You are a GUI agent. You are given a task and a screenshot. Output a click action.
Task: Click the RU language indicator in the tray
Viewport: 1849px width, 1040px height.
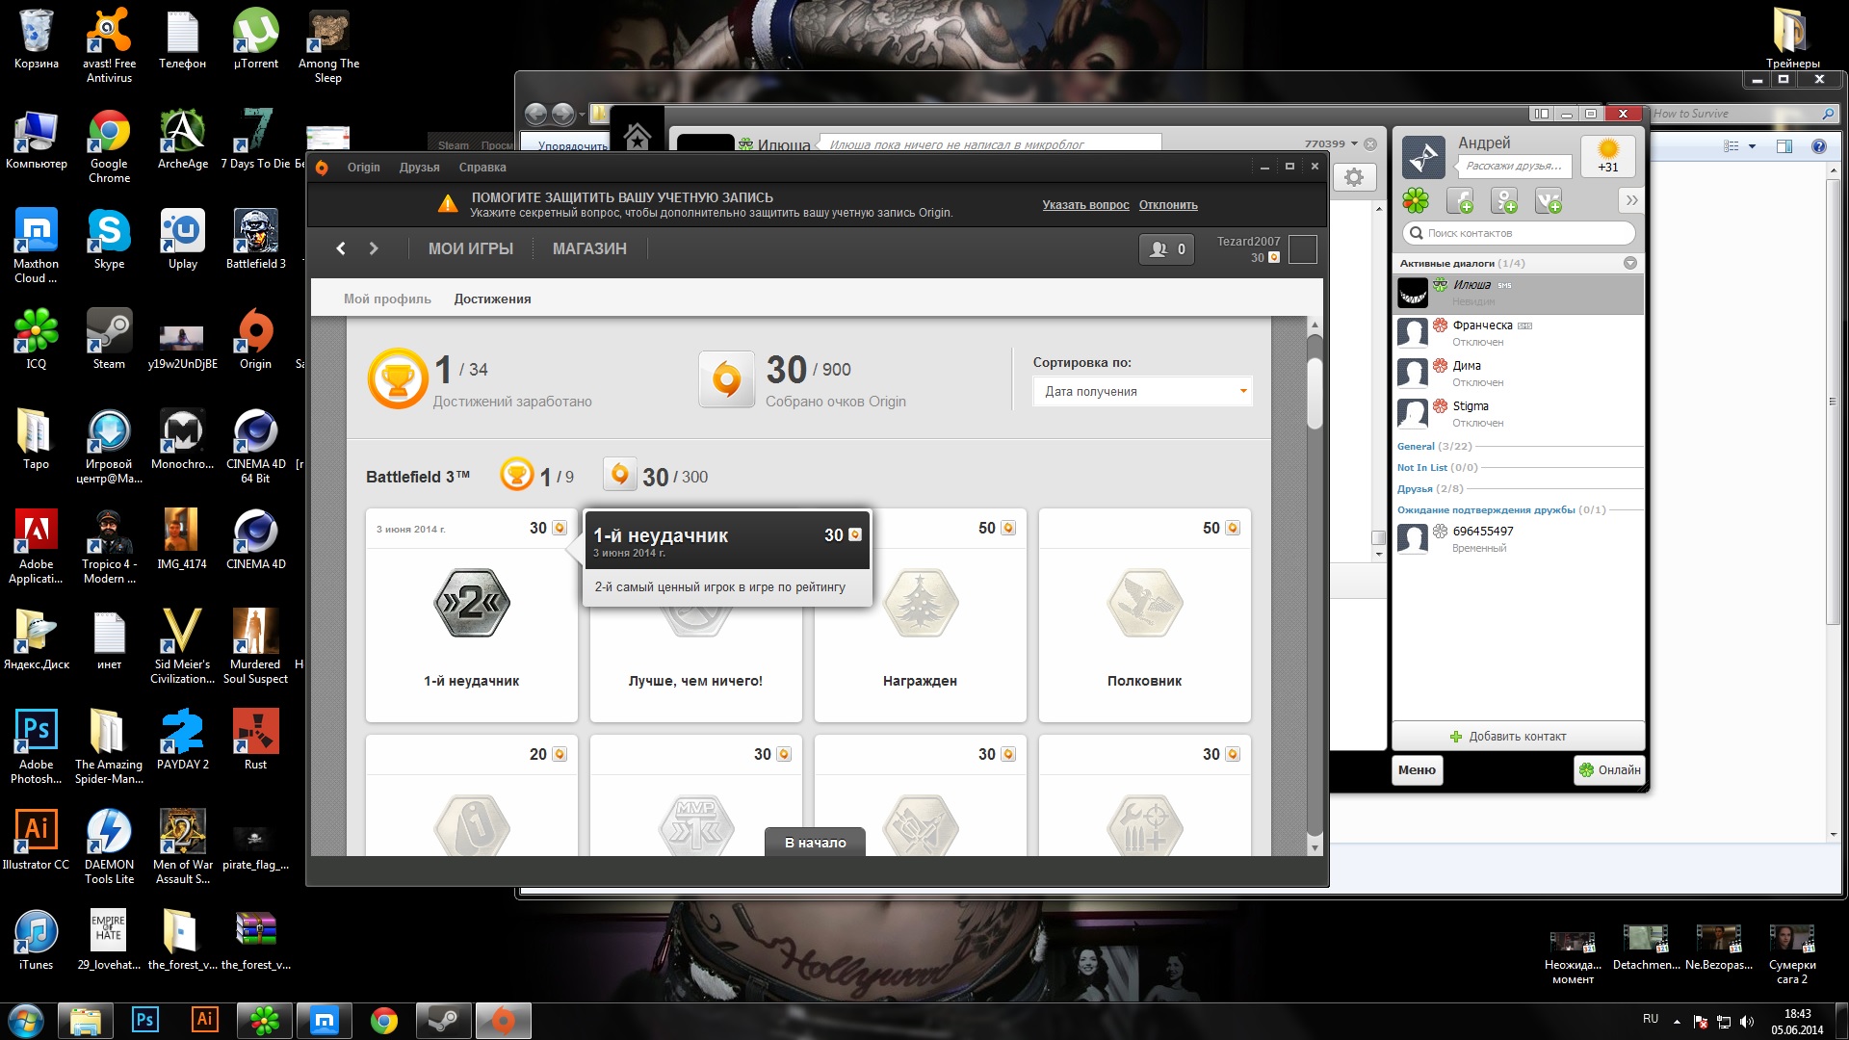tap(1651, 1019)
